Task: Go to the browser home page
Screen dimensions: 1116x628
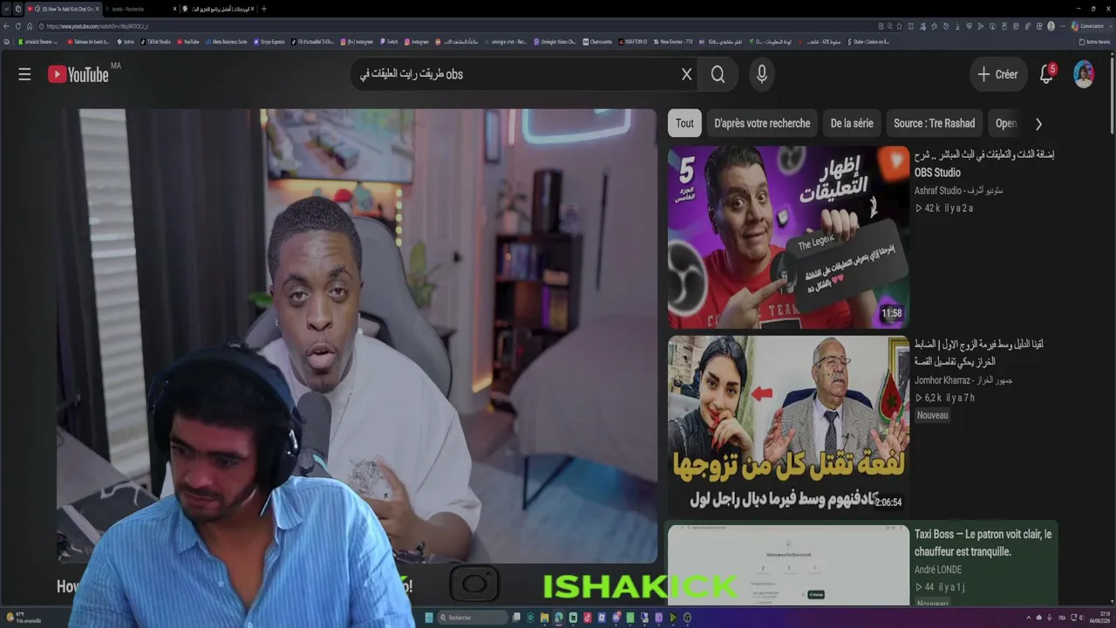Action: coord(30,26)
